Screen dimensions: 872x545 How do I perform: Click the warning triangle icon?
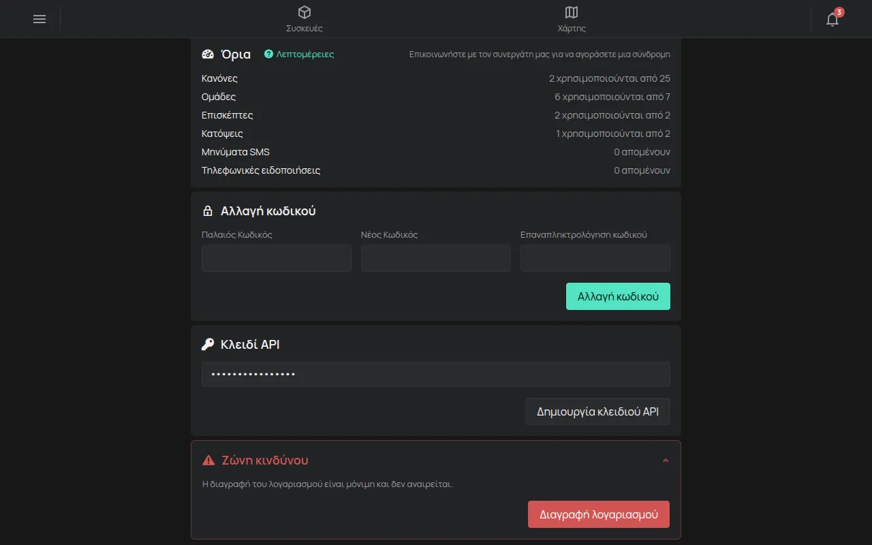coord(208,461)
